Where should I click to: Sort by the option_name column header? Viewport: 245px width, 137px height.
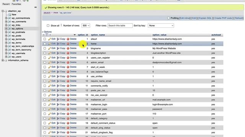[98, 35]
